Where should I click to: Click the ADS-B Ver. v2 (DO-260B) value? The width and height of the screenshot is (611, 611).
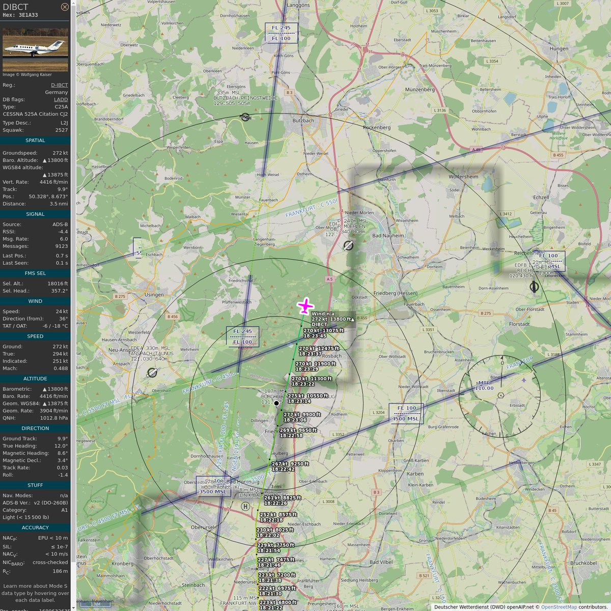point(51,503)
